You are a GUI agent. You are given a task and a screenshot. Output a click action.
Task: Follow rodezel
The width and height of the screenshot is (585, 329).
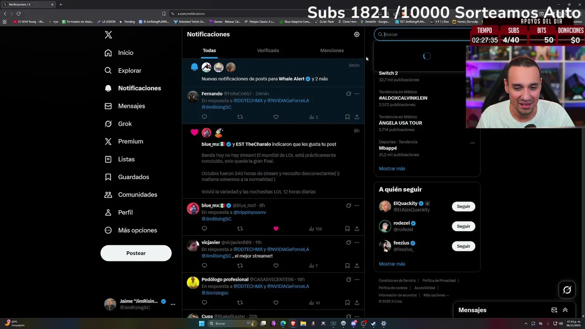coord(463,226)
